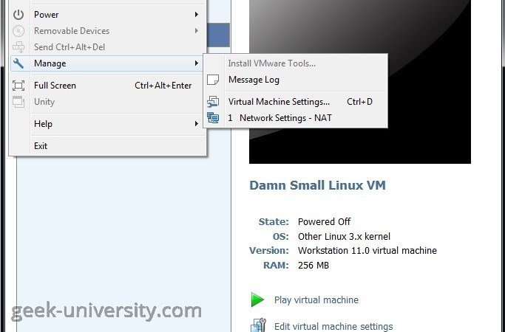Click the Send Ctrl+Alt+Del icon
This screenshot has width=505, height=332.
click(18, 47)
